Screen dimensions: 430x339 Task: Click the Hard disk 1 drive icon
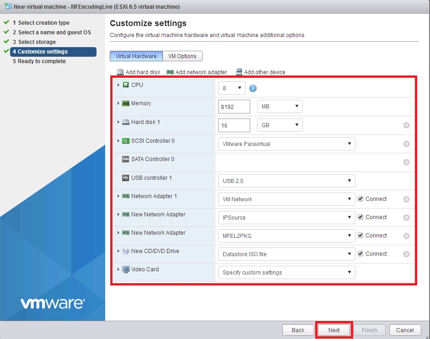click(126, 122)
